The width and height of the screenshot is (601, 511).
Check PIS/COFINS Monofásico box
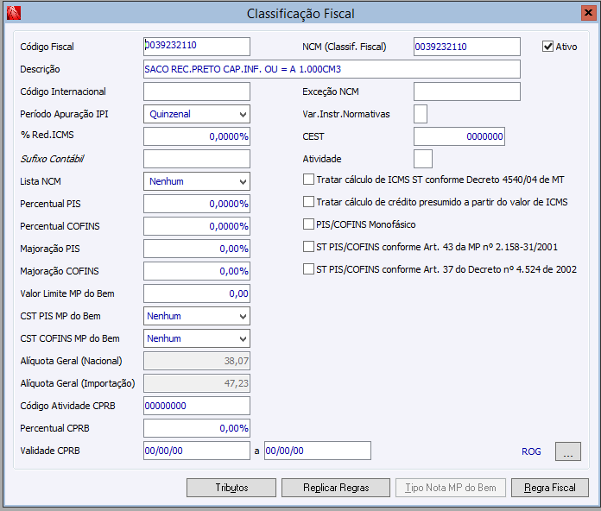pos(309,224)
